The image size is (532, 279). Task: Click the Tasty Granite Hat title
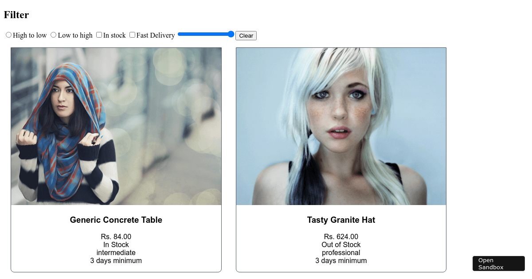341,220
